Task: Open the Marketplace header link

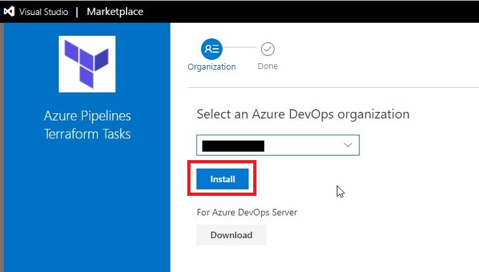Action: pos(115,12)
